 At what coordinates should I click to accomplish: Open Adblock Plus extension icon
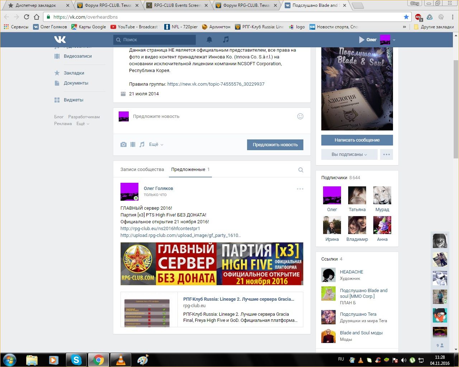click(x=418, y=17)
